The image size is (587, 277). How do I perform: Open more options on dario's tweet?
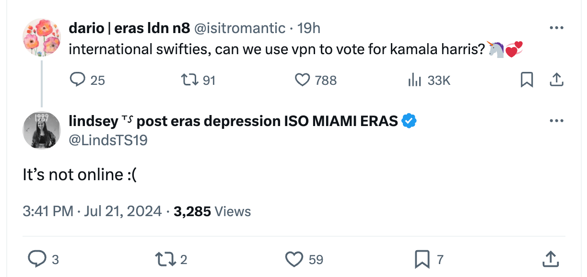point(556,28)
